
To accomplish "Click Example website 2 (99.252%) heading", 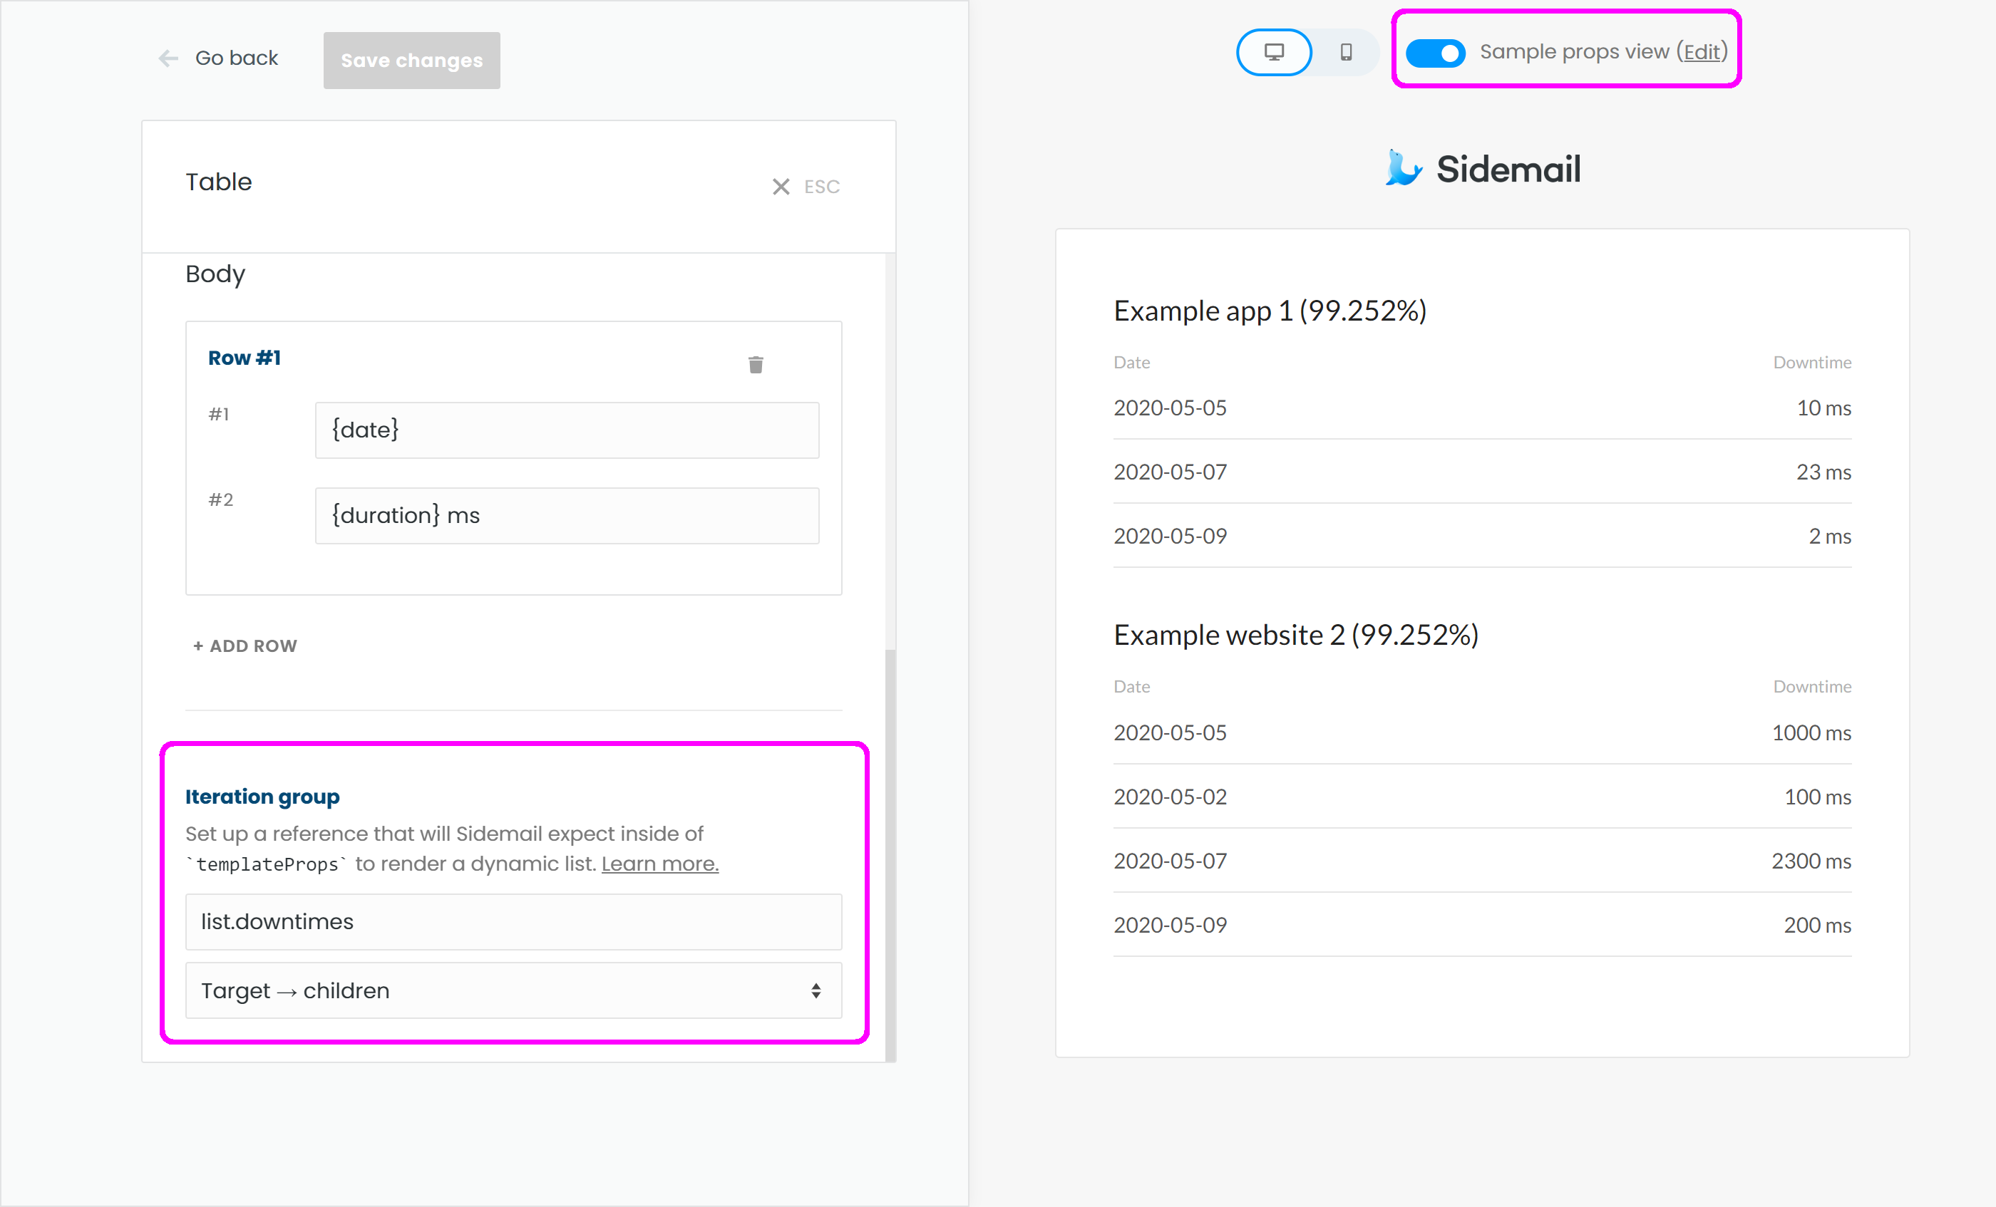I will tap(1296, 636).
